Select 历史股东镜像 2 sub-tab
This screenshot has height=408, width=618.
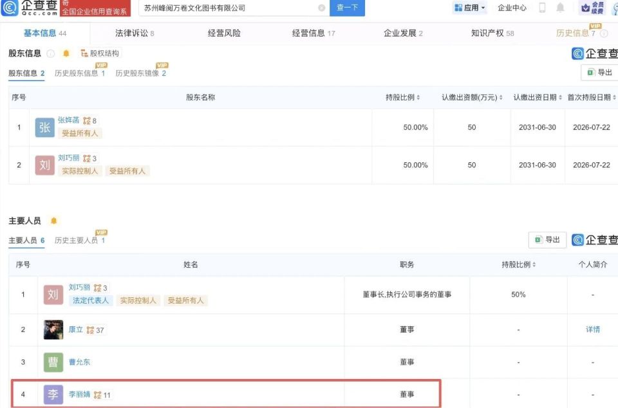point(141,73)
